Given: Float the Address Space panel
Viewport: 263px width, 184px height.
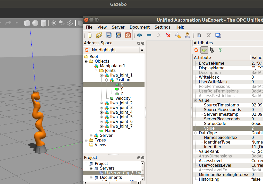Looking at the screenshot, I should [x=139, y=43].
